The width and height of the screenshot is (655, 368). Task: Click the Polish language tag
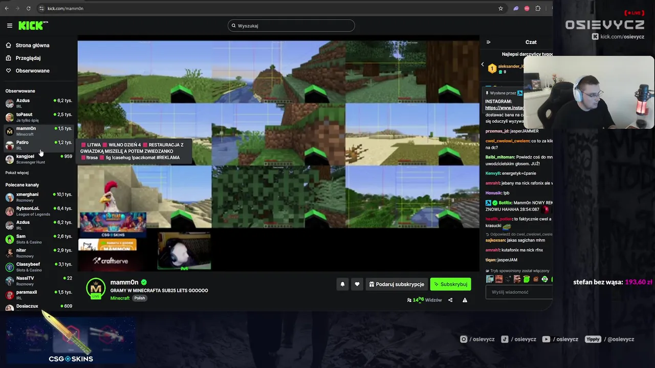click(140, 298)
